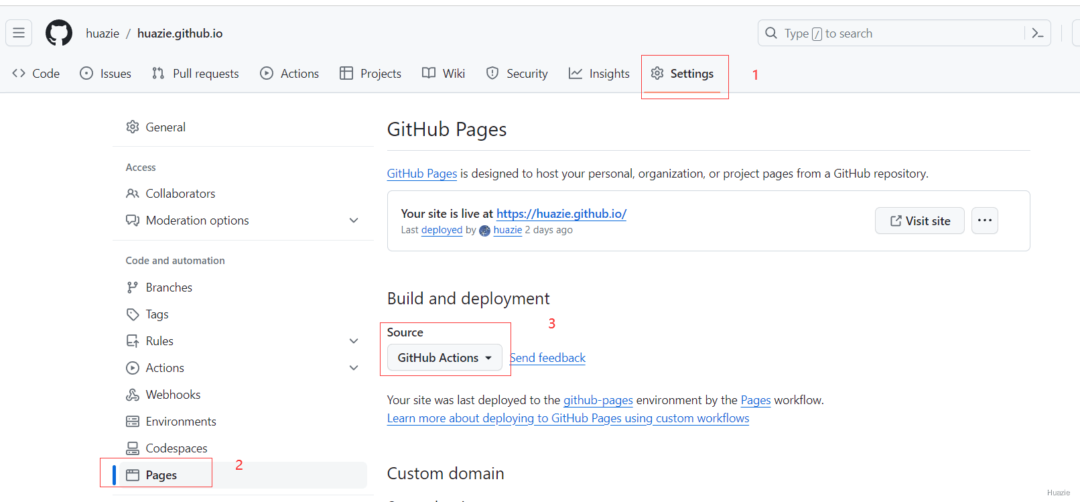Screen dimensions: 1080x502
Task: Click huazie's avatar in deployment info
Action: tap(484, 231)
